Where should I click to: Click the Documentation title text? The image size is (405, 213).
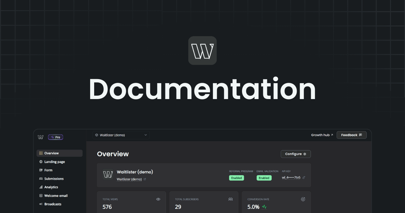click(x=202, y=89)
